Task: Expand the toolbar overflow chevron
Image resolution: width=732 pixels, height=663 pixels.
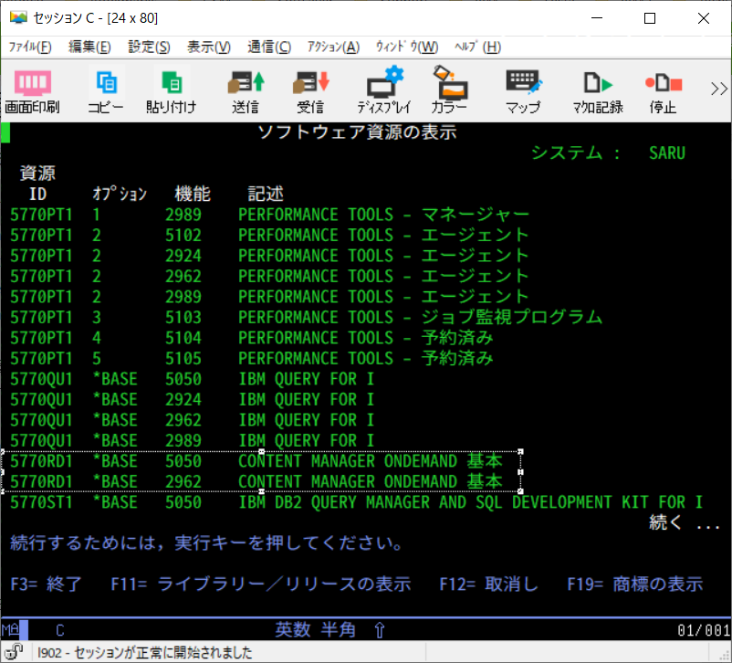Action: (719, 89)
